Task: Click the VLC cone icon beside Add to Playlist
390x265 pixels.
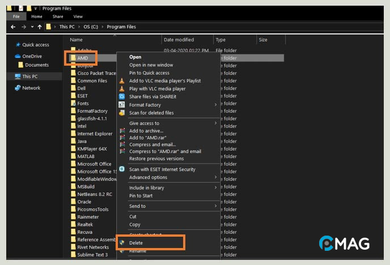Action: pyautogui.click(x=122, y=81)
